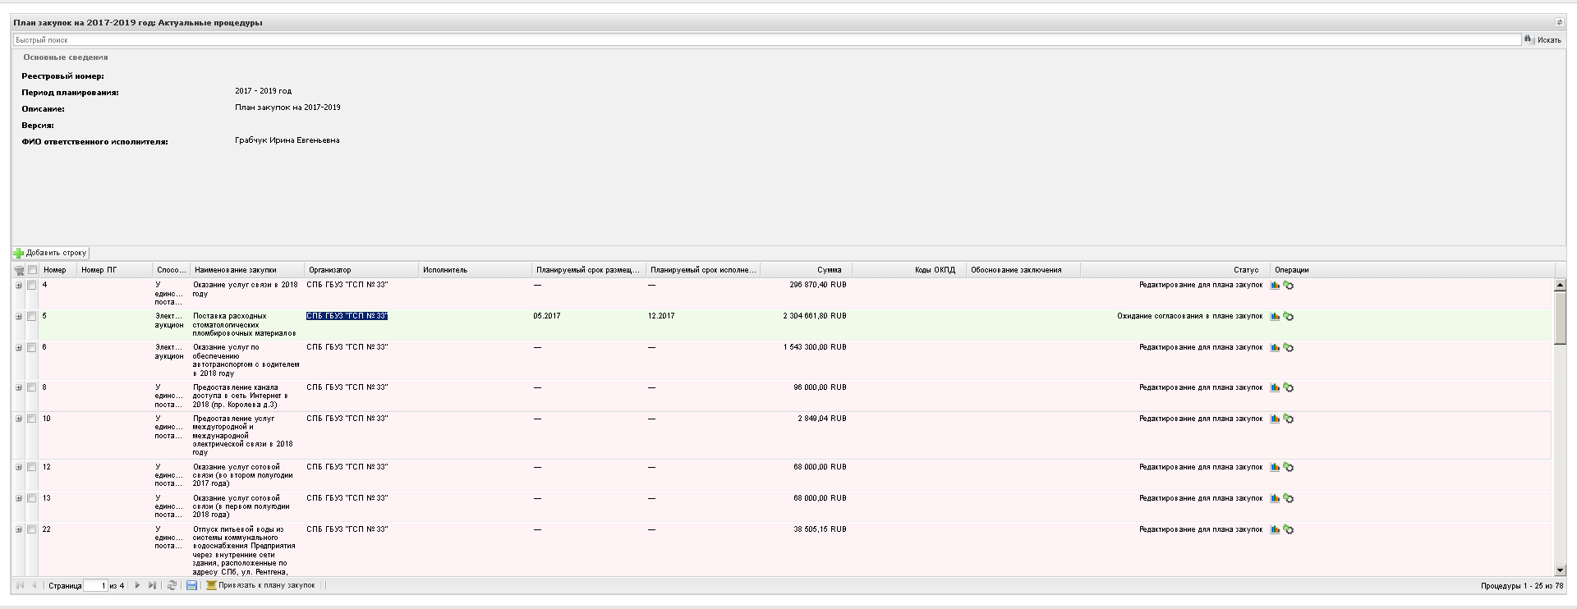Open chart icon for procurement row 8

coord(1275,388)
